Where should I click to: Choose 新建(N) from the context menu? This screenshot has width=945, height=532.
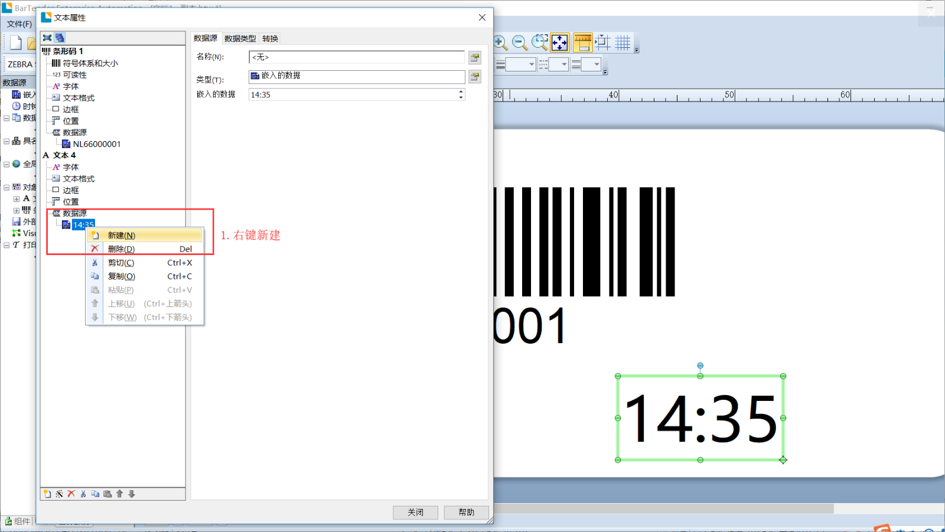point(122,235)
